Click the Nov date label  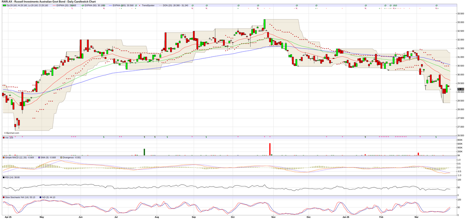[273, 217]
